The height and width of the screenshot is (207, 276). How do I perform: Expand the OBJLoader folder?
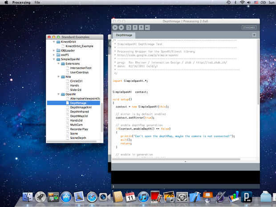pos(54,50)
